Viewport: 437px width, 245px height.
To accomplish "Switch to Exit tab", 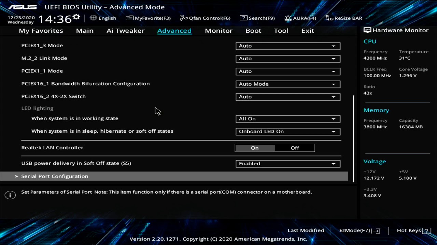I will tap(308, 31).
